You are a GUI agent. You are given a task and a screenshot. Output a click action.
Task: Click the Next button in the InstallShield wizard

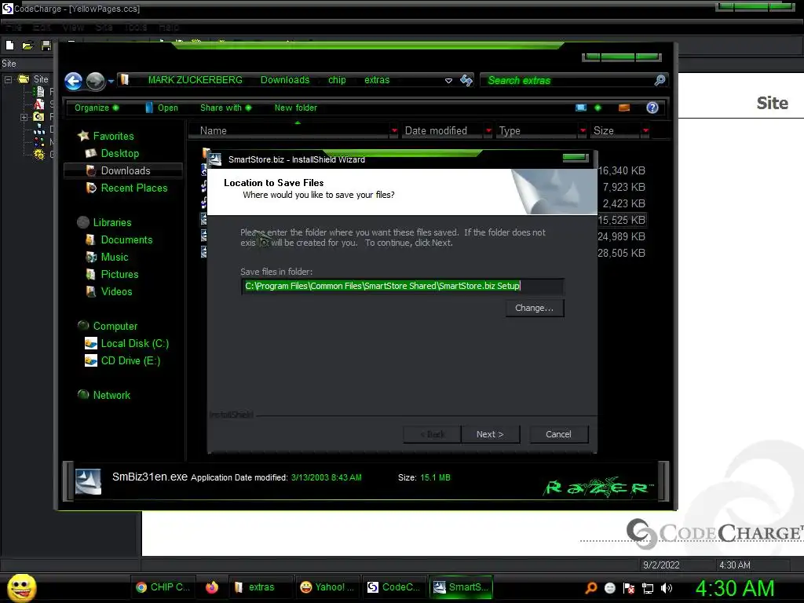[x=490, y=434]
